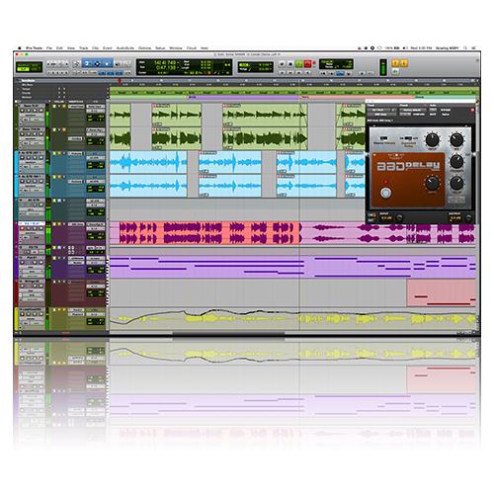Click the Stop button in the transport

tap(290, 63)
